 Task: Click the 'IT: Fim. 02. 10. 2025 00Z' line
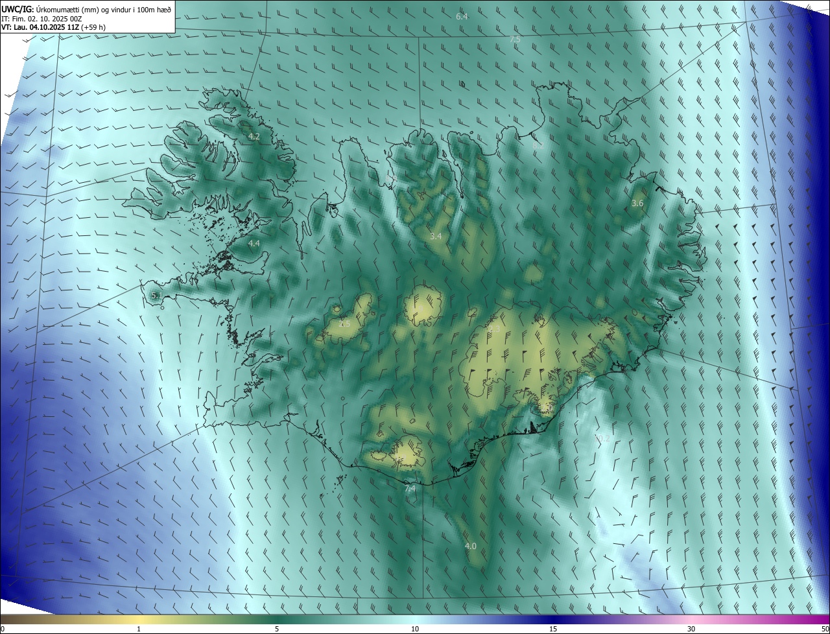point(42,18)
